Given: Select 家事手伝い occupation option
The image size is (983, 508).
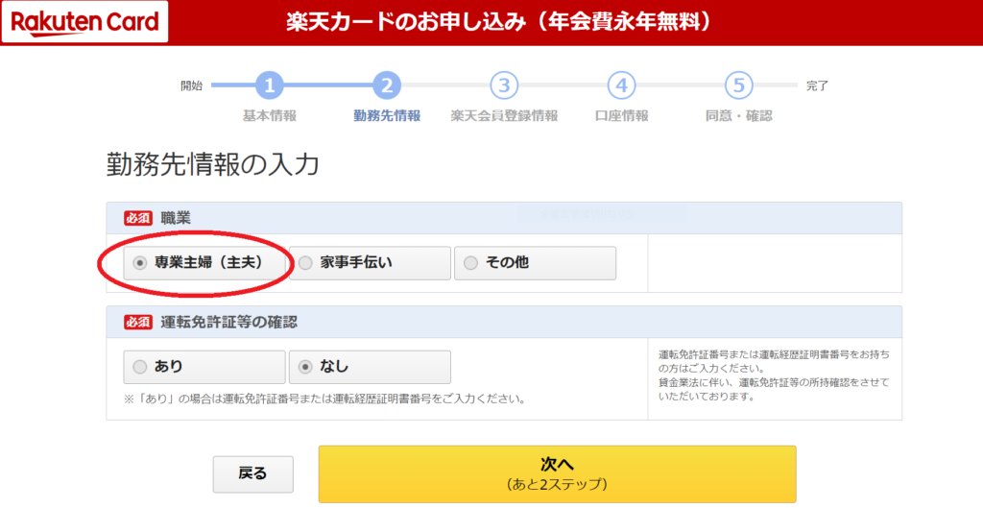Looking at the screenshot, I should (370, 263).
